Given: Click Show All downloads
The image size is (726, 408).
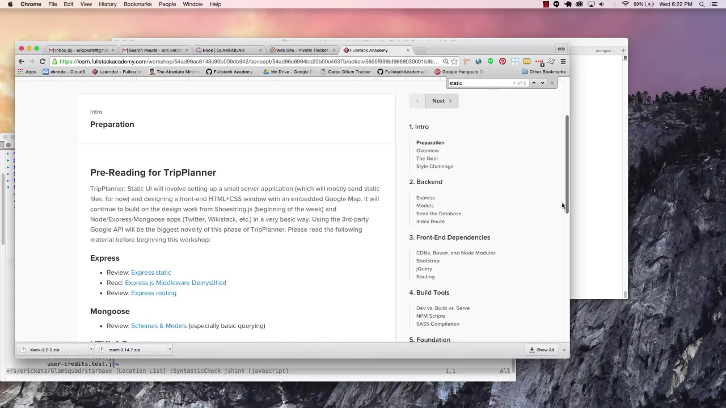Looking at the screenshot, I should tap(541, 350).
